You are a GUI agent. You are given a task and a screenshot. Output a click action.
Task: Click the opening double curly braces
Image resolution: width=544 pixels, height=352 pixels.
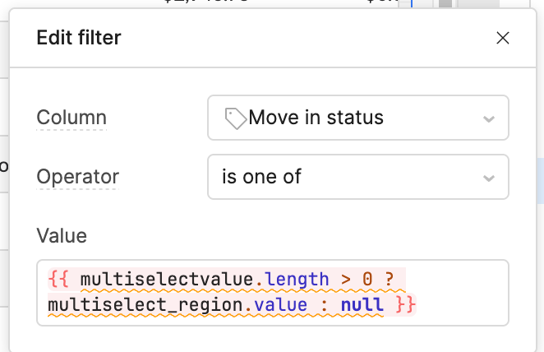58,279
